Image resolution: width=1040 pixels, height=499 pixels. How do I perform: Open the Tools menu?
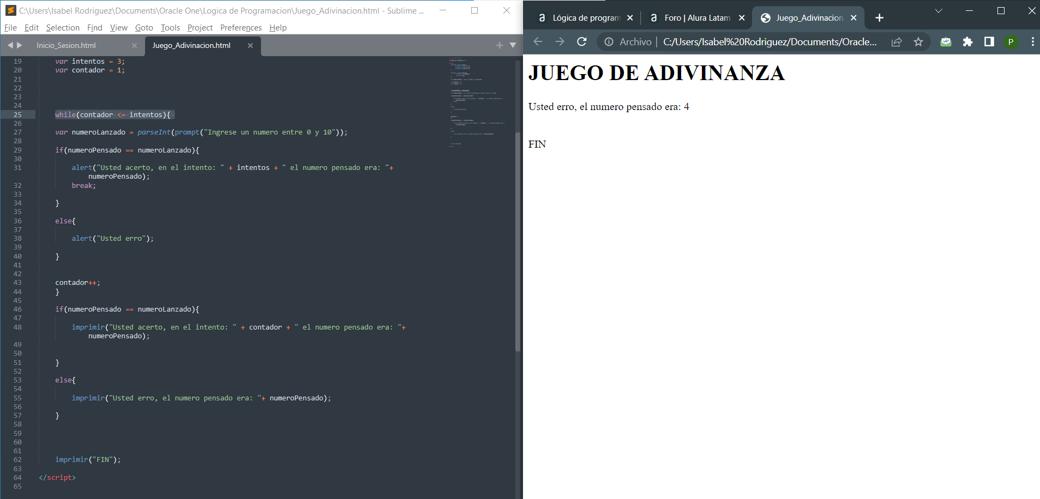coord(170,28)
